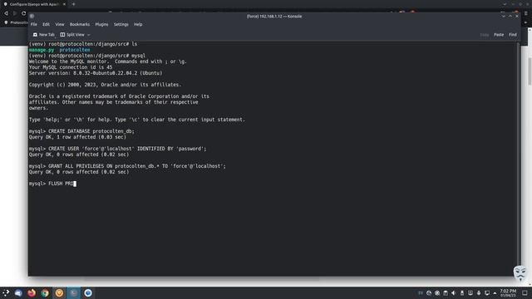
Task: Maximize the Konsole window
Action: click(x=510, y=17)
